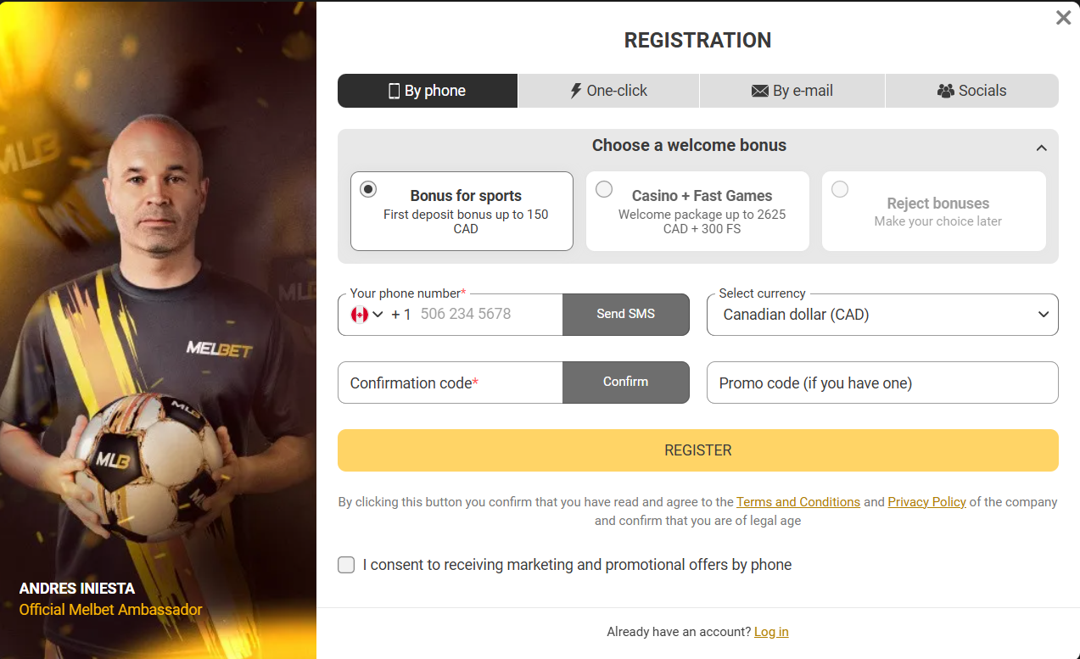This screenshot has width=1080, height=659.
Task: Switch to the One-click registration tab
Action: pyautogui.click(x=608, y=90)
